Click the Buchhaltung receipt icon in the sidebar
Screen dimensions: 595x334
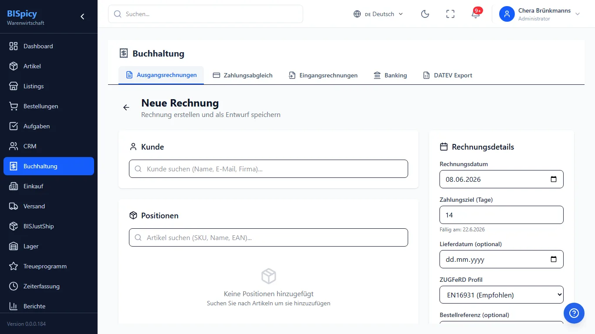14,166
